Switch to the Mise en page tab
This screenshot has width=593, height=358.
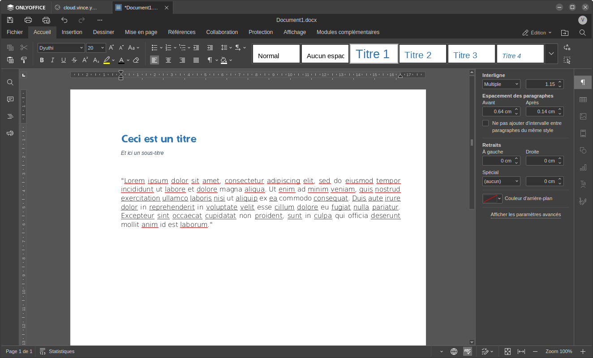click(x=141, y=32)
